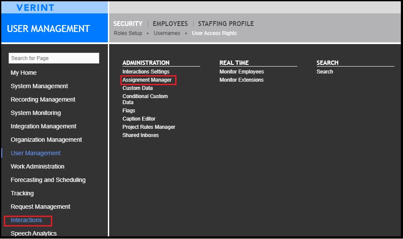The width and height of the screenshot is (403, 239).
Task: Open the Security tab
Action: coord(128,24)
